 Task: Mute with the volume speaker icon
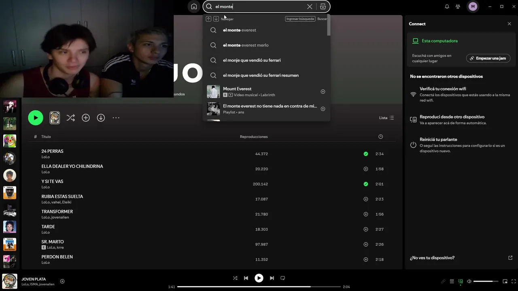click(469, 281)
